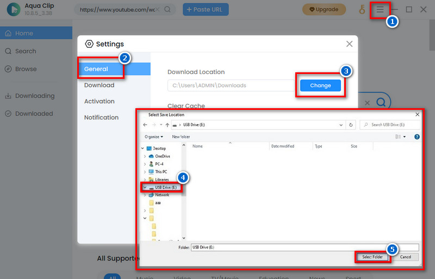This screenshot has width=435, height=279.
Task: Go up one folder level
Action: (x=167, y=125)
